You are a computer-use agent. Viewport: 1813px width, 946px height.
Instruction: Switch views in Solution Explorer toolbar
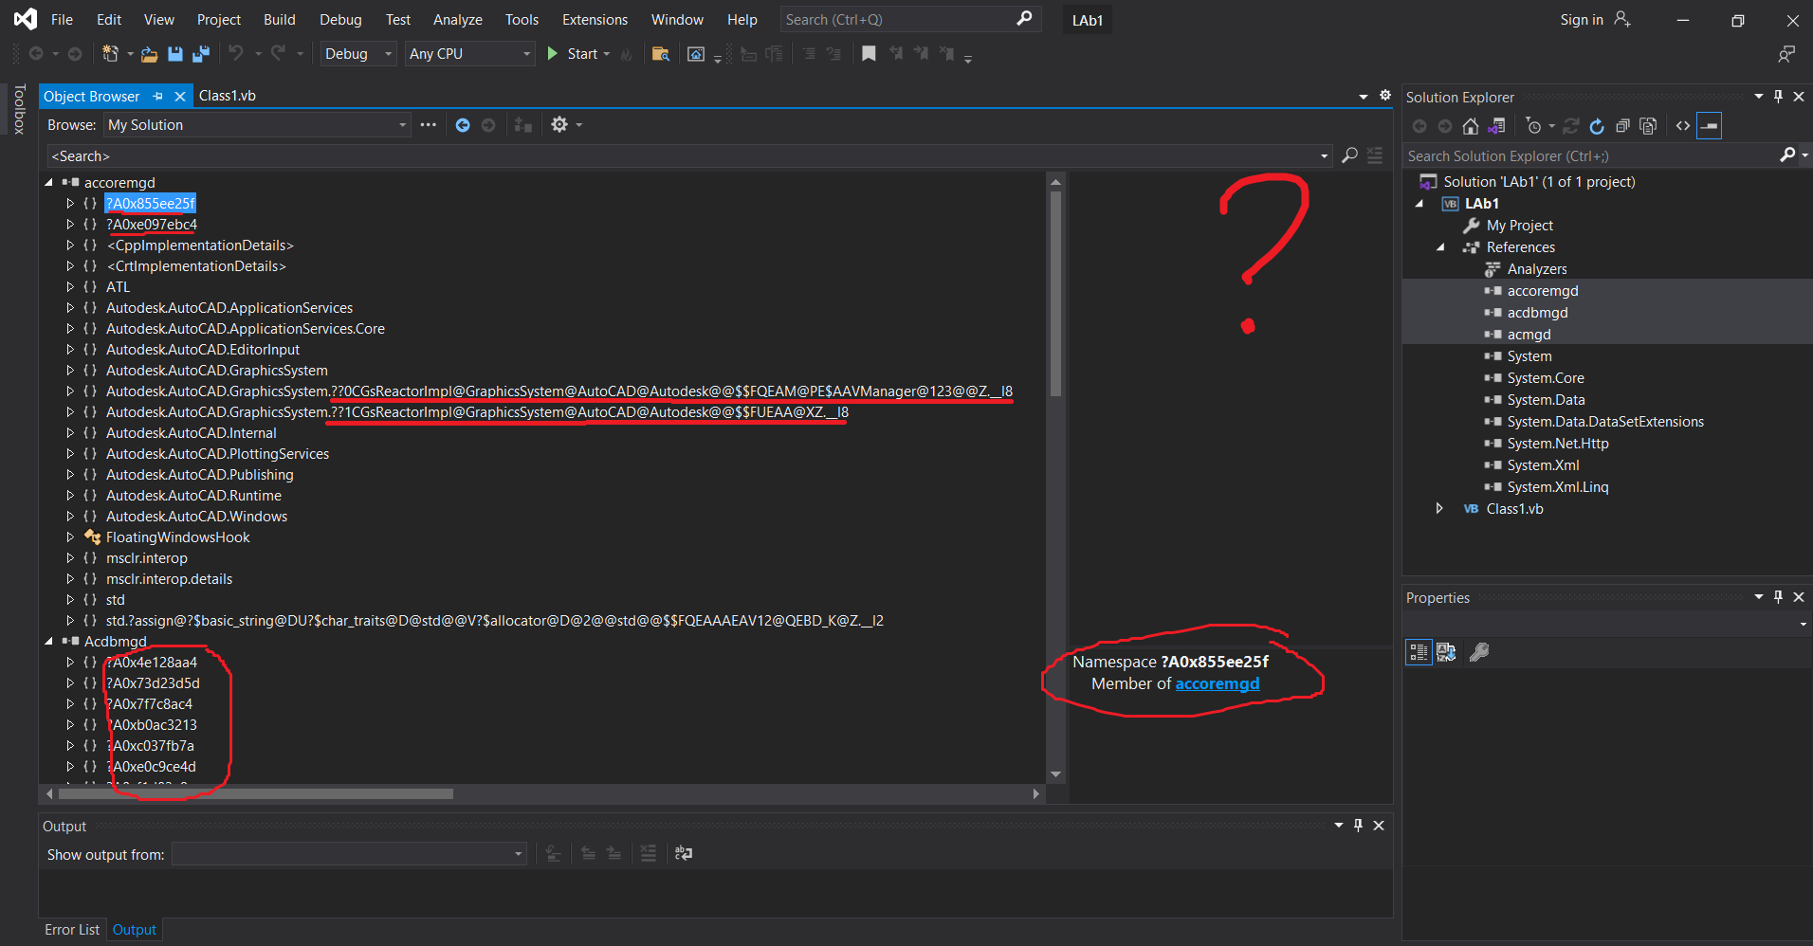click(1496, 126)
